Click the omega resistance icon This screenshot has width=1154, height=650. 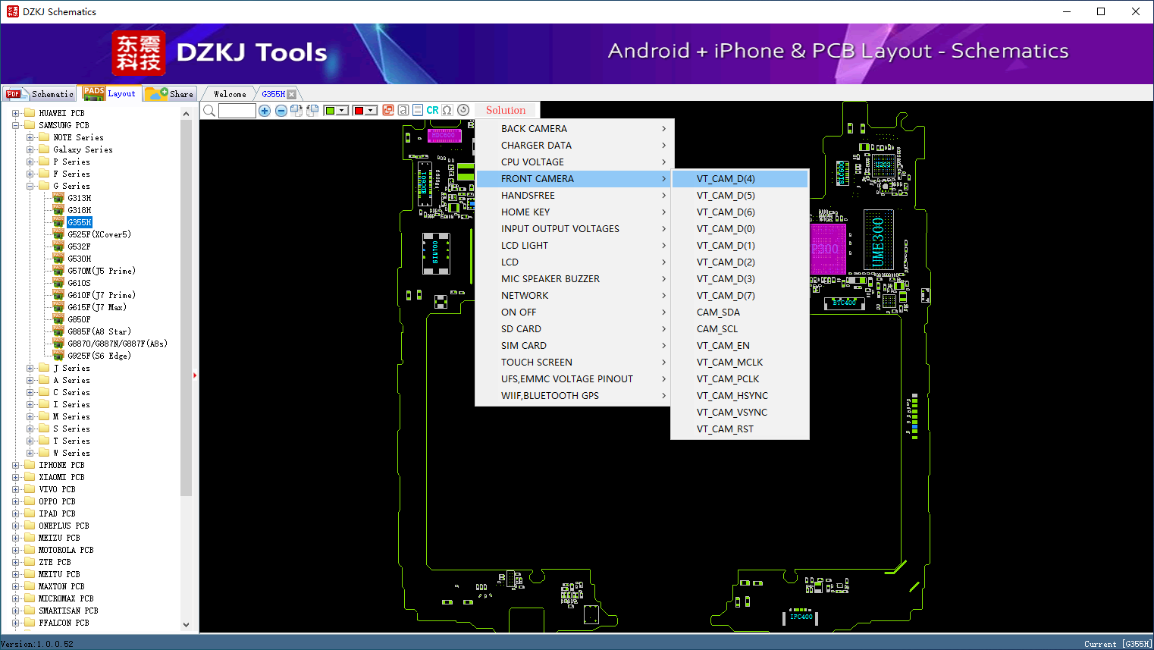(447, 110)
